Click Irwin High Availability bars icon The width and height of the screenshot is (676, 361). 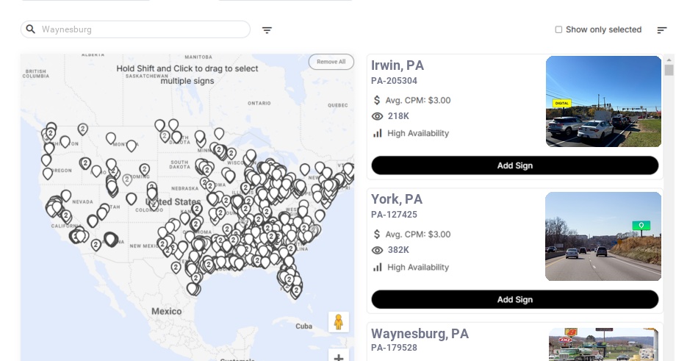(x=378, y=133)
